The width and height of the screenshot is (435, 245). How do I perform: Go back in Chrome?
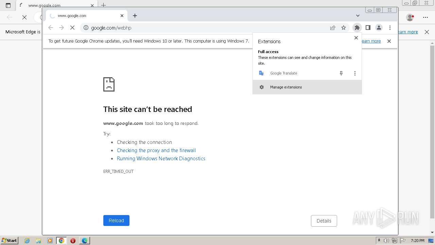(51, 28)
